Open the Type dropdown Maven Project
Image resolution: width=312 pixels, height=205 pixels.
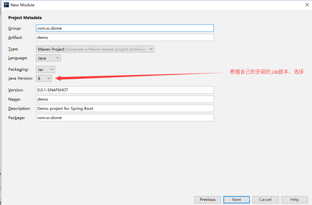tap(95, 49)
